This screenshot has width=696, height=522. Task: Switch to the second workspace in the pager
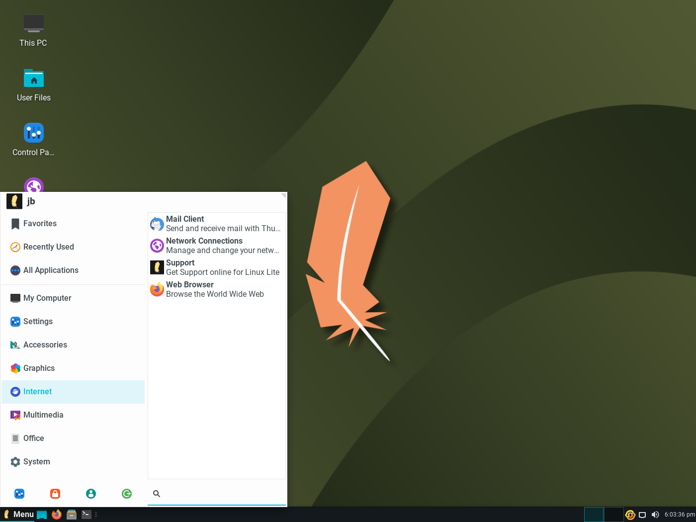click(613, 515)
